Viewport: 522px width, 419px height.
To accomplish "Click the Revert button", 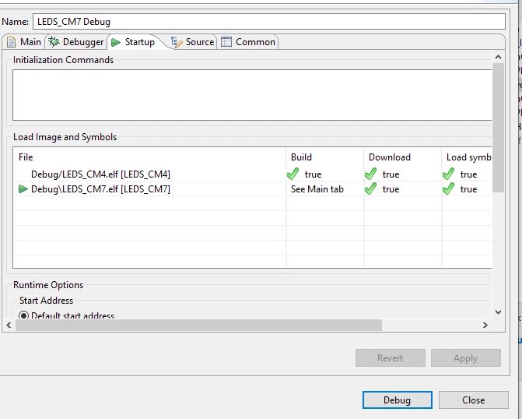I will coord(391,358).
